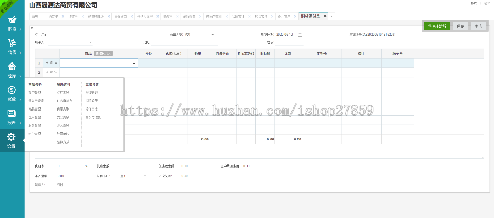Focus the 电话 input field
This screenshot has height=218, width=494.
[289, 42]
